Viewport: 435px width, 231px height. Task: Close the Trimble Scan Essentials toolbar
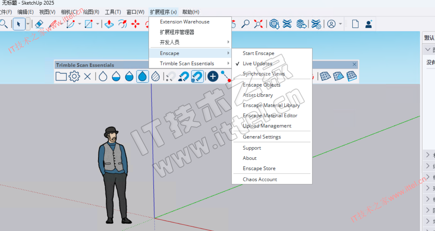[x=354, y=65]
